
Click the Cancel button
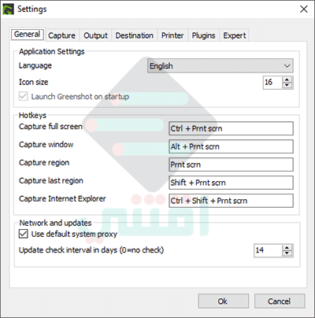coord(280,301)
